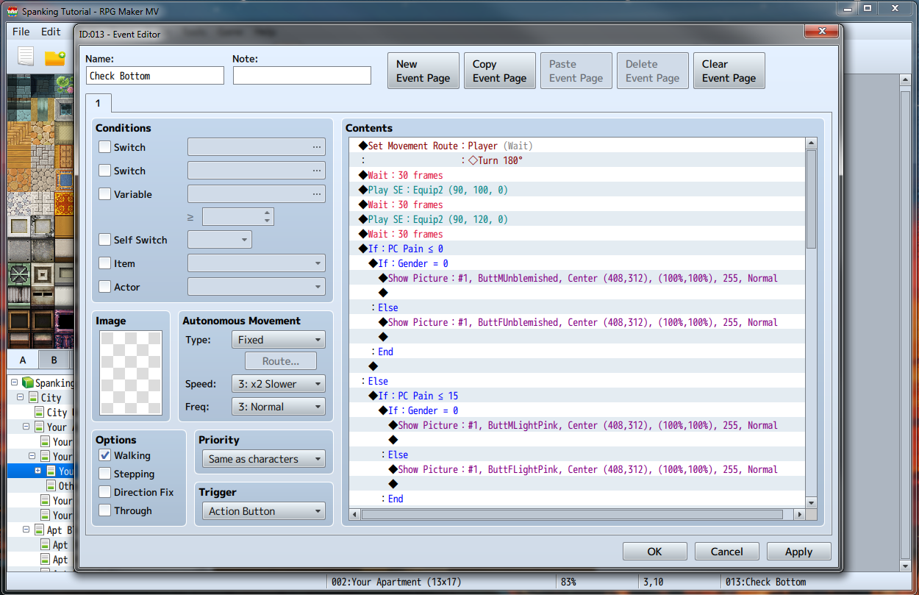Uncheck the Walking option
This screenshot has width=919, height=595.
[105, 455]
